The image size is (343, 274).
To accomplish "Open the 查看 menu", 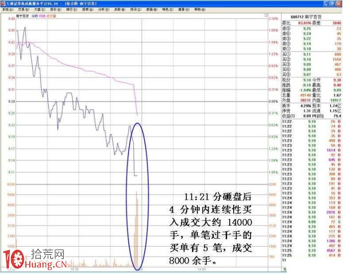I will (x=183, y=9).
